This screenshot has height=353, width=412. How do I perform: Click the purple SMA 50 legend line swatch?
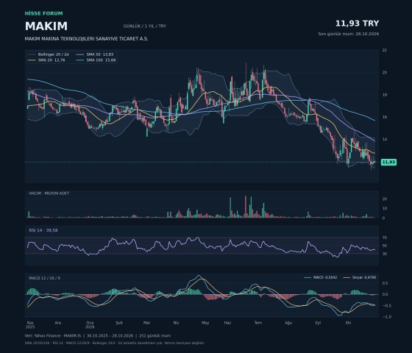pos(80,54)
